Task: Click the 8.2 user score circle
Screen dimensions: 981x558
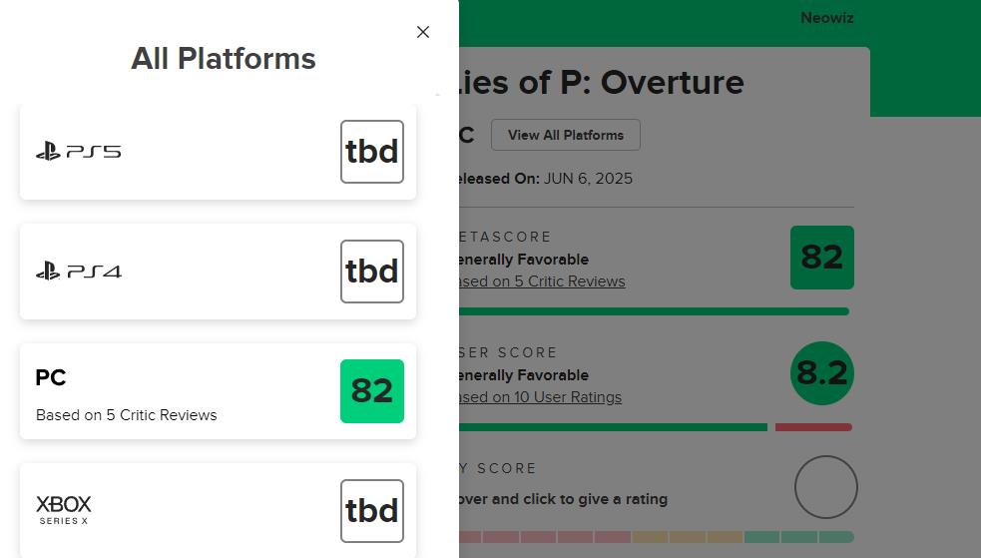Action: coord(822,373)
